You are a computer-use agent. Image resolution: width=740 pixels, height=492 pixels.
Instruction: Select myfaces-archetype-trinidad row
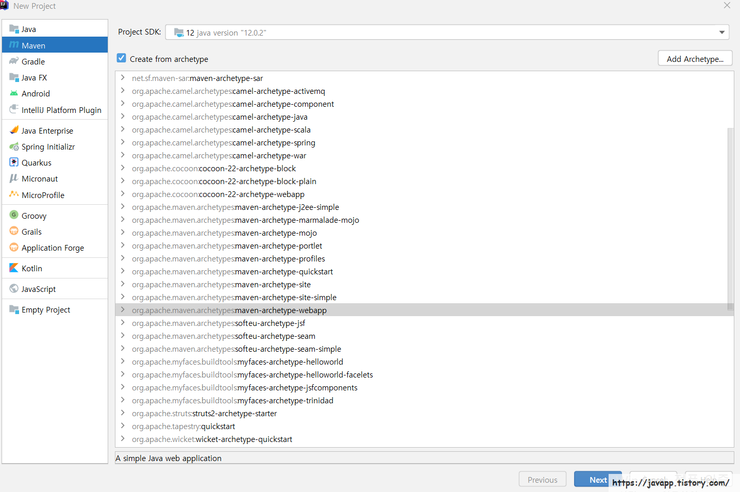[x=425, y=400]
